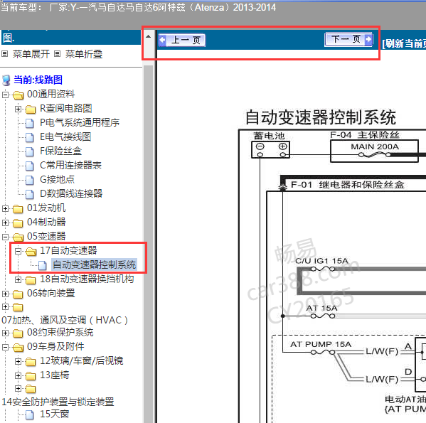The width and height of the screenshot is (426, 423).
Task: Collapse the 05变速器 folder node
Action: pos(5,237)
